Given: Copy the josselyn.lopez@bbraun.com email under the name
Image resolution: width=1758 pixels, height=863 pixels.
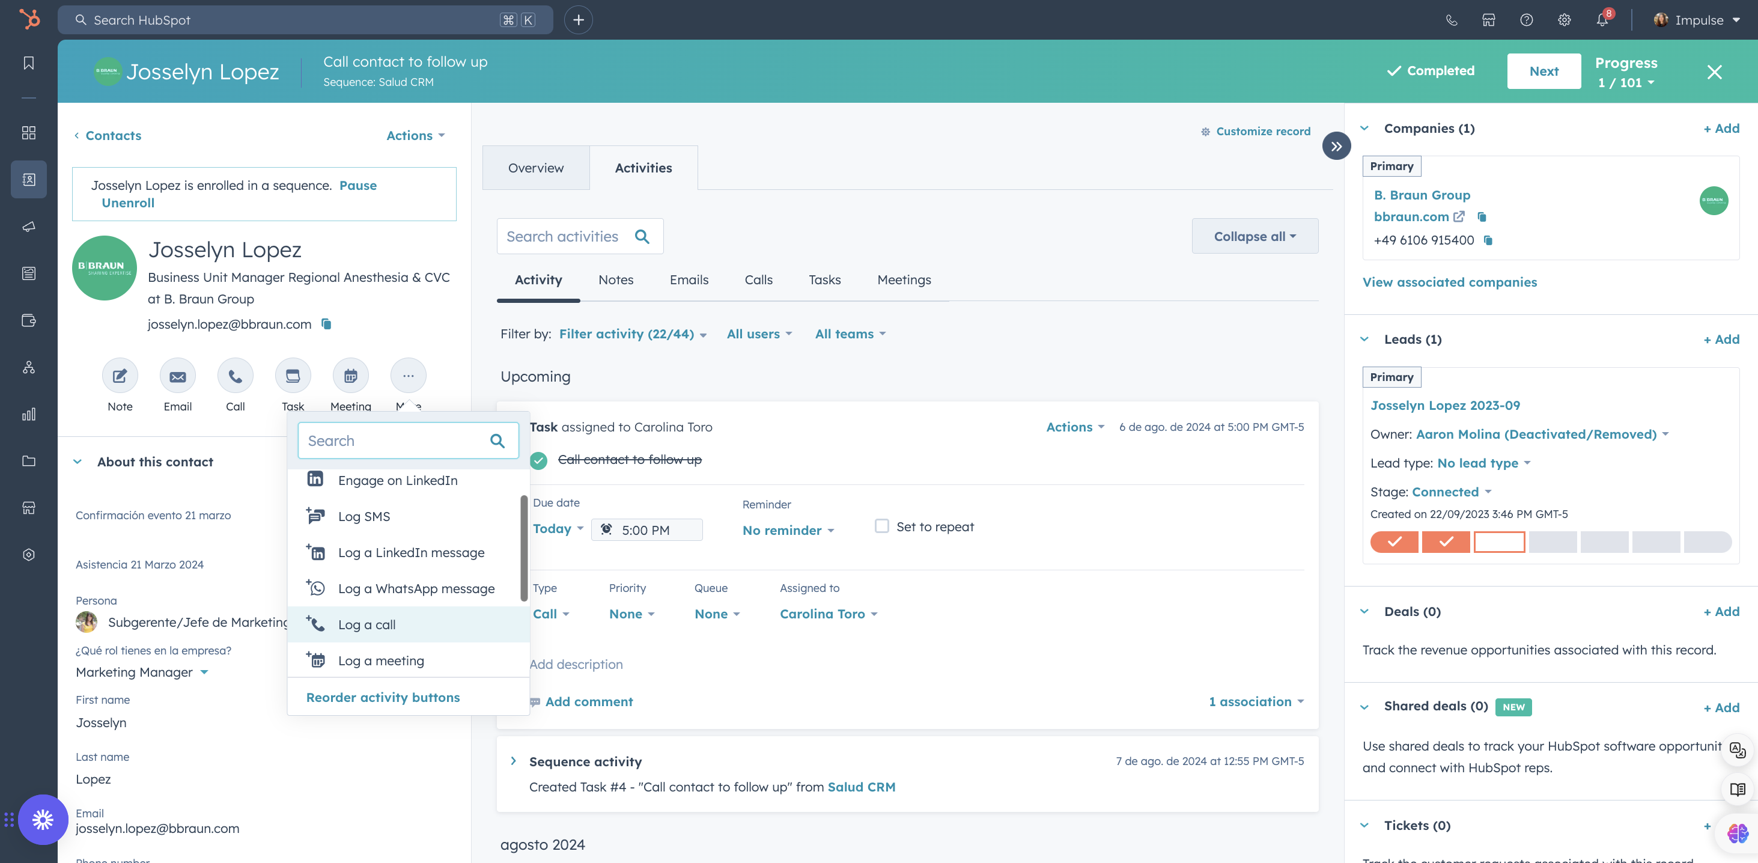Looking at the screenshot, I should (x=326, y=323).
